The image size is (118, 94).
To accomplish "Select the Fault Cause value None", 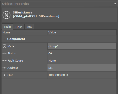I will tap(52, 61).
